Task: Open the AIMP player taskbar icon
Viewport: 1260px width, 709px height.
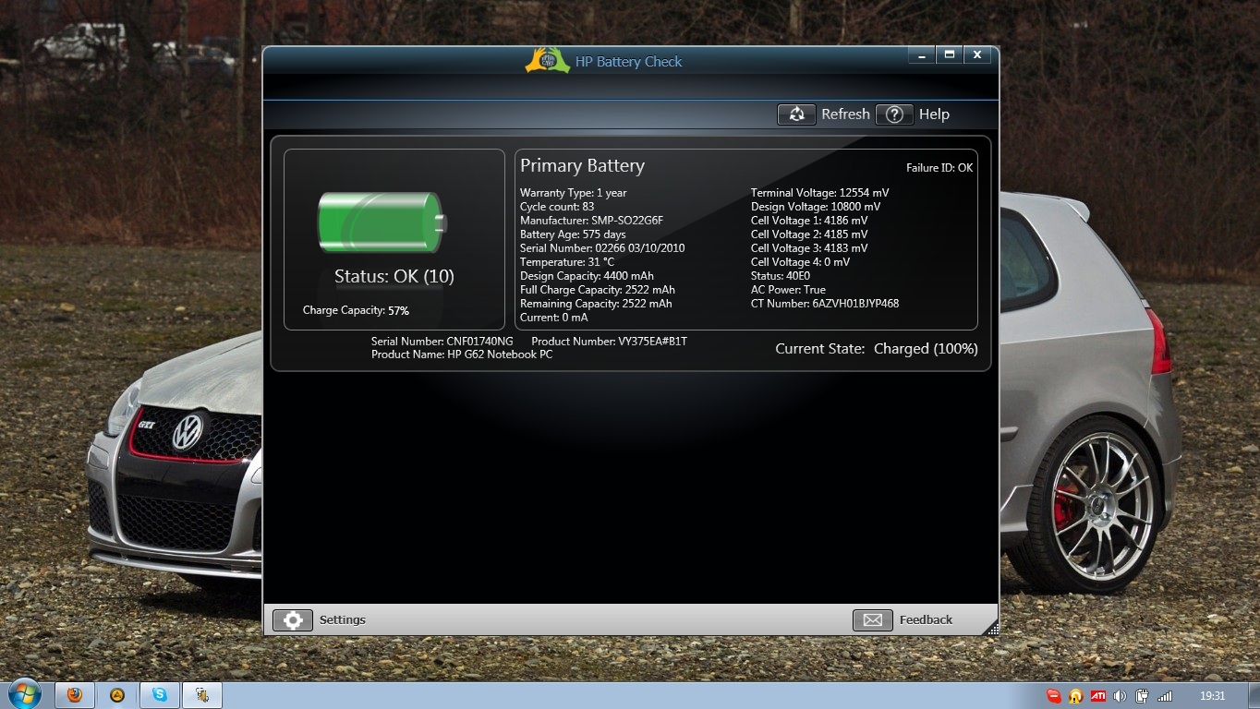Action: pyautogui.click(x=117, y=695)
